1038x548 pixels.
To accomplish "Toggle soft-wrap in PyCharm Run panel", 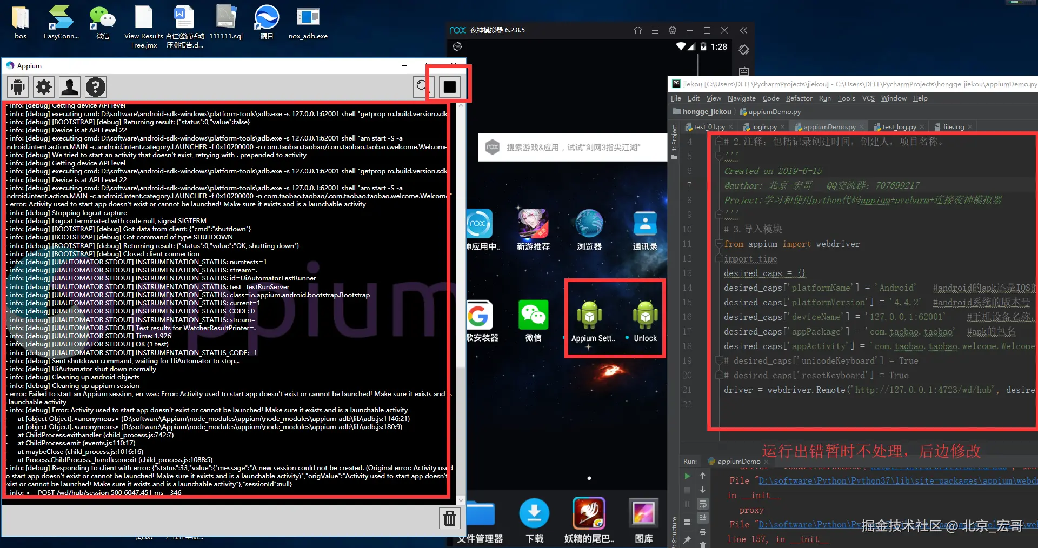I will (703, 504).
